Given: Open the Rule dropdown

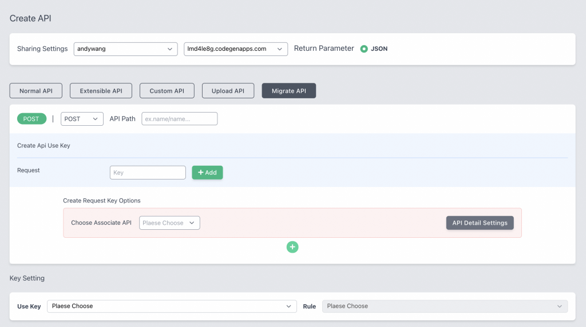Looking at the screenshot, I should pos(445,306).
